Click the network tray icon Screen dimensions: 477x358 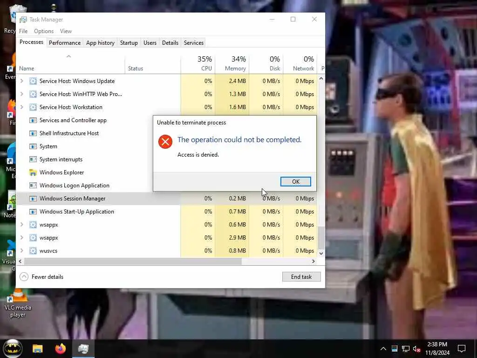[x=406, y=349]
